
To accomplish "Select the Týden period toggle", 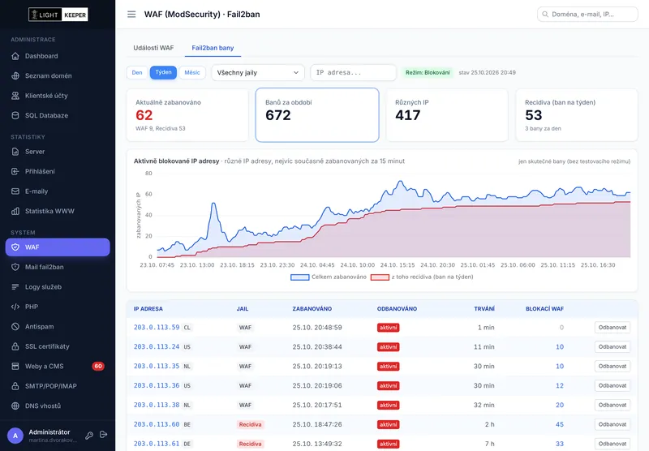I will [163, 72].
